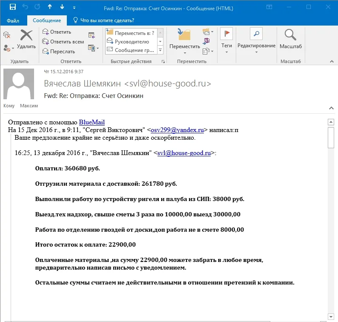Open Customize Quick Access Toolbar dropdown

click(x=74, y=8)
